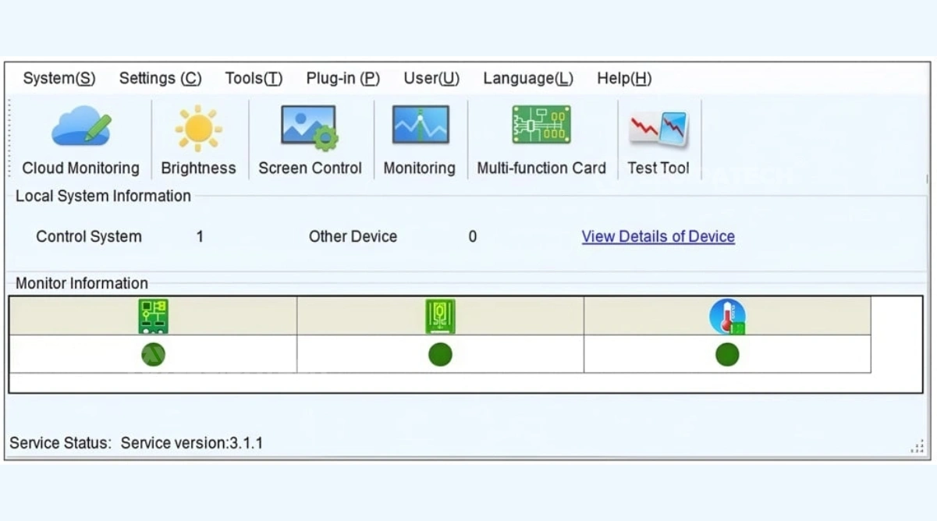
Task: Click the status indicator under the circuit board icon
Action: click(153, 355)
